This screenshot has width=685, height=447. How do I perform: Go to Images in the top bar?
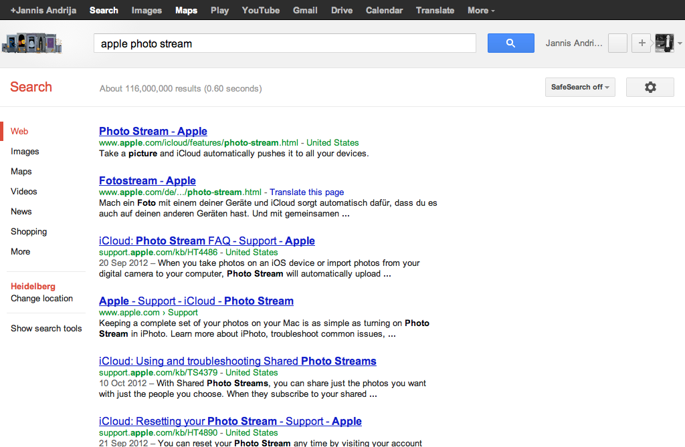(x=146, y=11)
